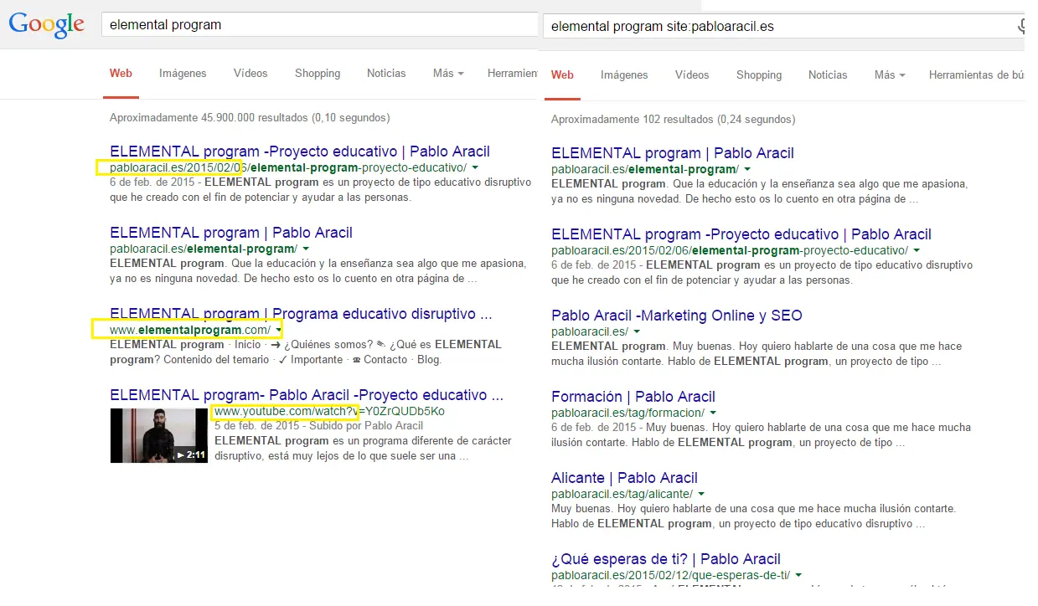Image resolution: width=1038 pixels, height=606 pixels.
Task: Expand arrow next to left pabloaracil.es/elemental-program/ URL
Action: pyautogui.click(x=306, y=249)
